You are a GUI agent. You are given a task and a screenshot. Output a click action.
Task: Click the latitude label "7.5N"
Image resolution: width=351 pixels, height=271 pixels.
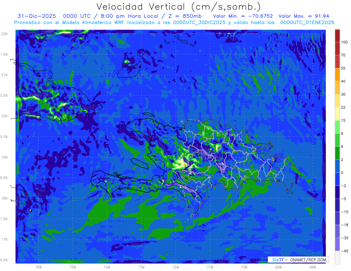4,219
